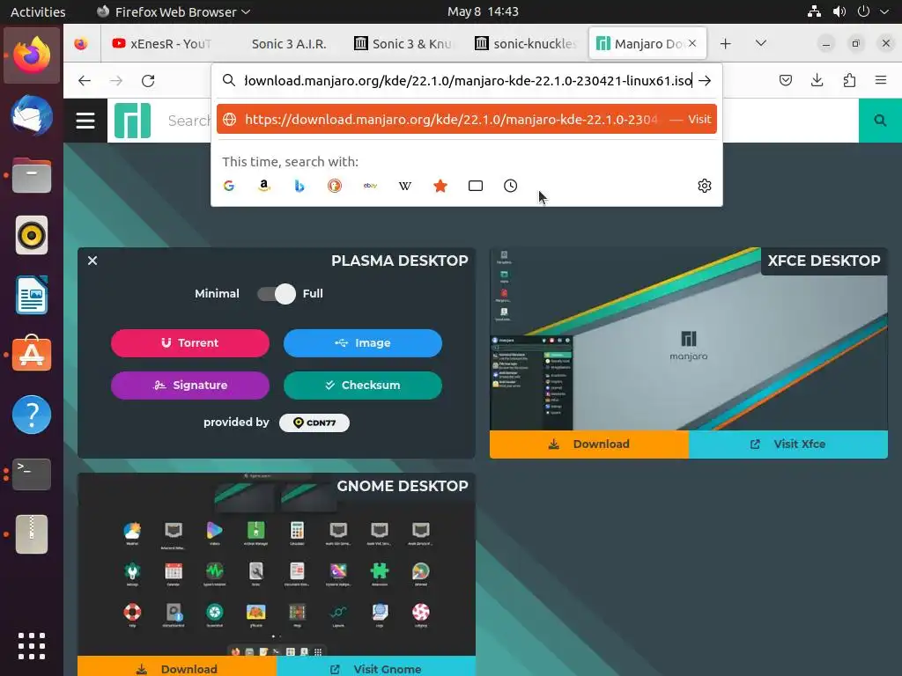This screenshot has width=902, height=676.
Task: Get the Plasma Checksum file
Action: [362, 386]
